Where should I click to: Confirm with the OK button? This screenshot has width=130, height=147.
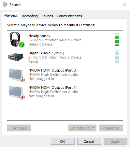pos(63,141)
